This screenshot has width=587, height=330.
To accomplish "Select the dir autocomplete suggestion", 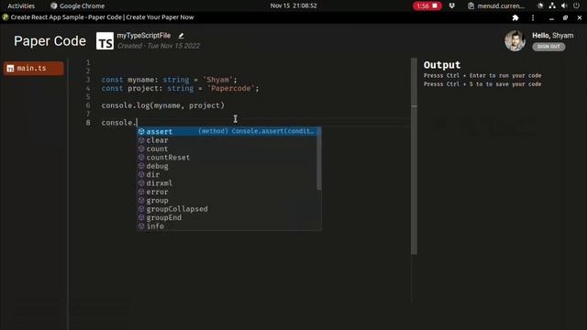I will 227,175.
